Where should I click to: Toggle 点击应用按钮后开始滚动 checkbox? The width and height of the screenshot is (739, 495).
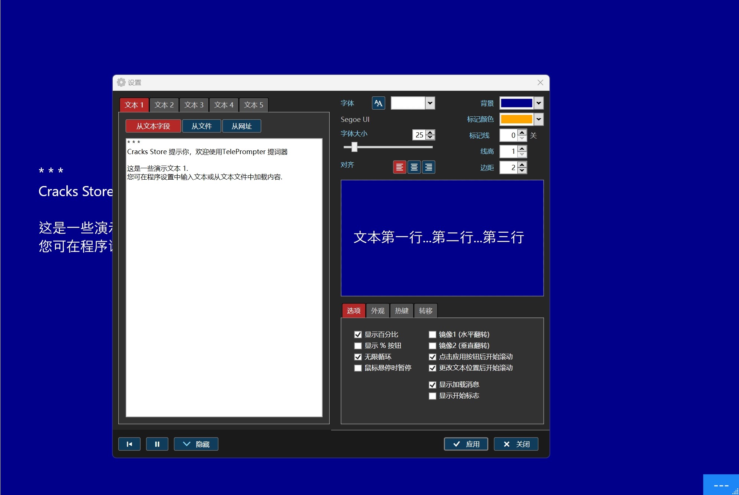coord(432,357)
